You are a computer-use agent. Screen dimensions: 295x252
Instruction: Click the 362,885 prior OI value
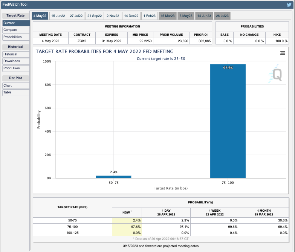click(x=201, y=41)
